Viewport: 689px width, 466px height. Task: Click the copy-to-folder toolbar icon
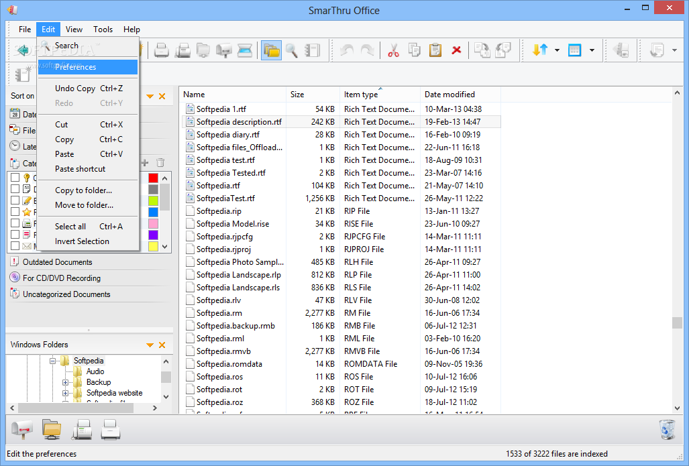(482, 50)
